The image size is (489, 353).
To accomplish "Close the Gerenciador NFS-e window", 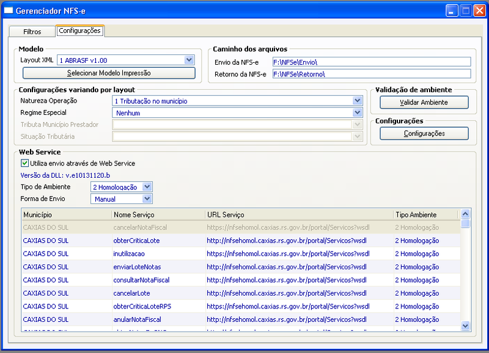I will 479,11.
